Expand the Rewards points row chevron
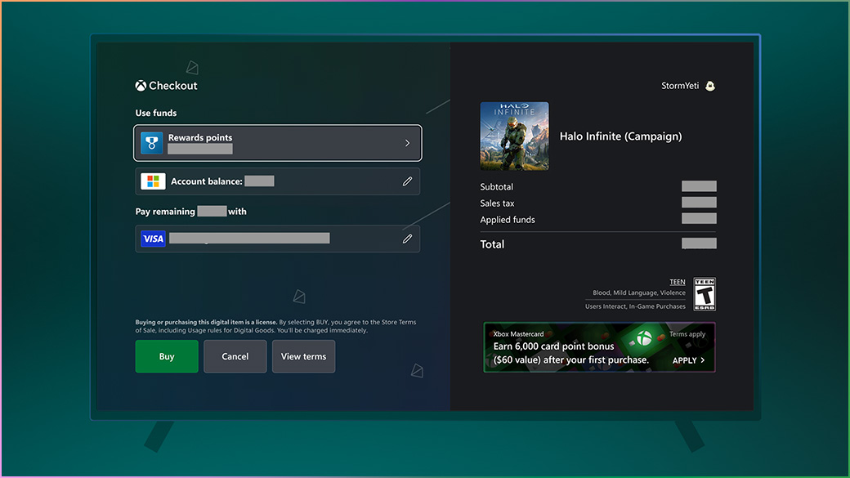The height and width of the screenshot is (478, 850). pyautogui.click(x=406, y=142)
